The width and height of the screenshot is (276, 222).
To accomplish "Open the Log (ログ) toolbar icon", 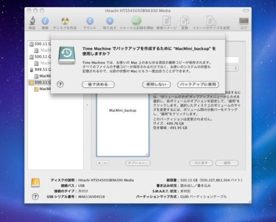I will pos(244,21).
